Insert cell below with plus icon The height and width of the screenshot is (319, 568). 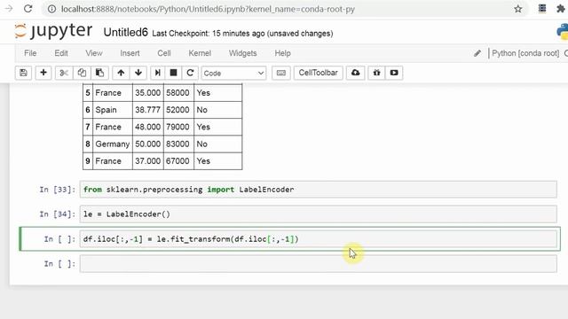pyautogui.click(x=43, y=73)
